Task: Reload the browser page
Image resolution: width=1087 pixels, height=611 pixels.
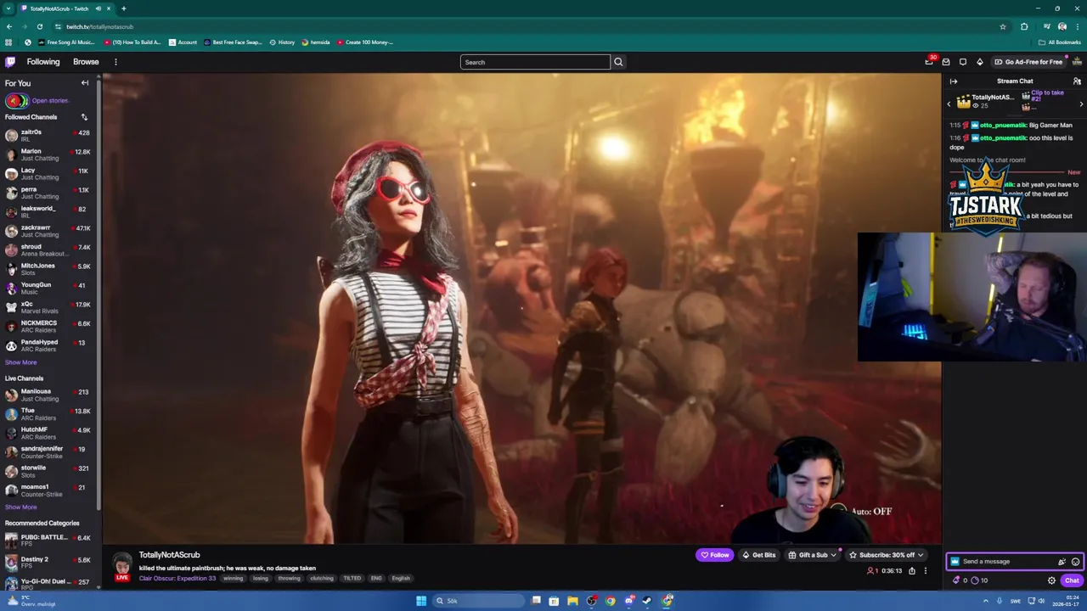Action: (39, 26)
